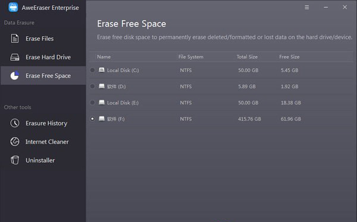
Task: Select the Erase Hard Drive icon
Action: [15, 57]
